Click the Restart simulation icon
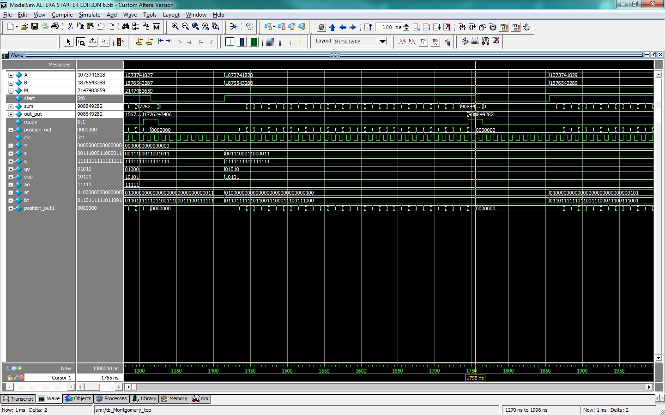Screen dimensions: 665x415 tap(368, 27)
